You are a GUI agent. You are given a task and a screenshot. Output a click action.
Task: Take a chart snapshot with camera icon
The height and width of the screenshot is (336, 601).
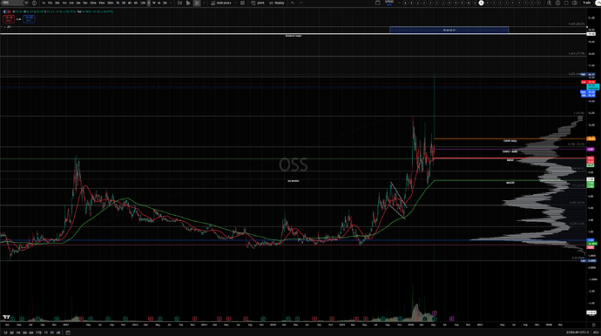[575, 3]
